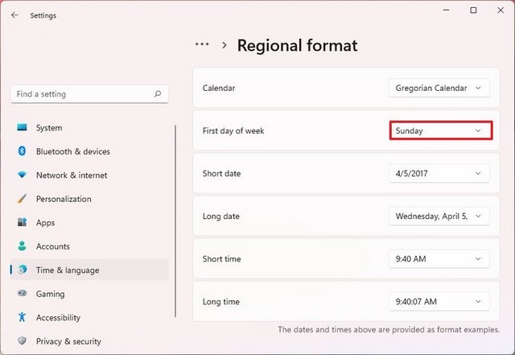
Task: Close the Settings window
Action: pos(501,10)
